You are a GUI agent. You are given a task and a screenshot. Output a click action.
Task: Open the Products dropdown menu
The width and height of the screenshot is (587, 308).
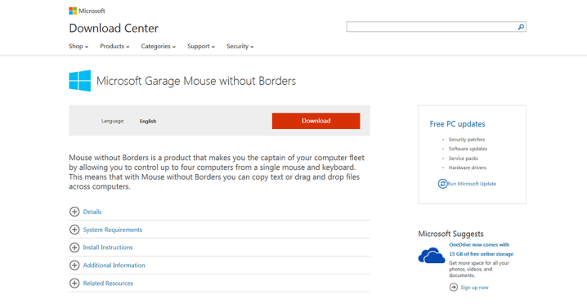[114, 47]
